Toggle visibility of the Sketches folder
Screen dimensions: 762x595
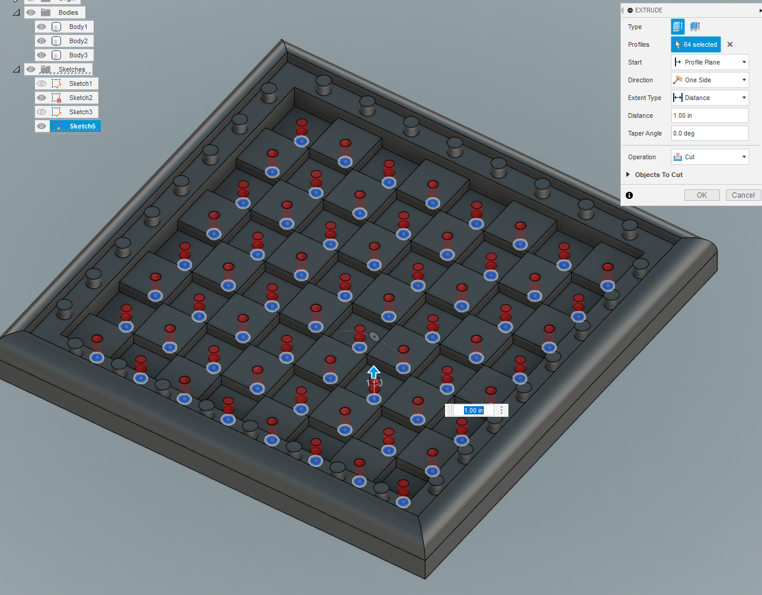click(x=31, y=69)
